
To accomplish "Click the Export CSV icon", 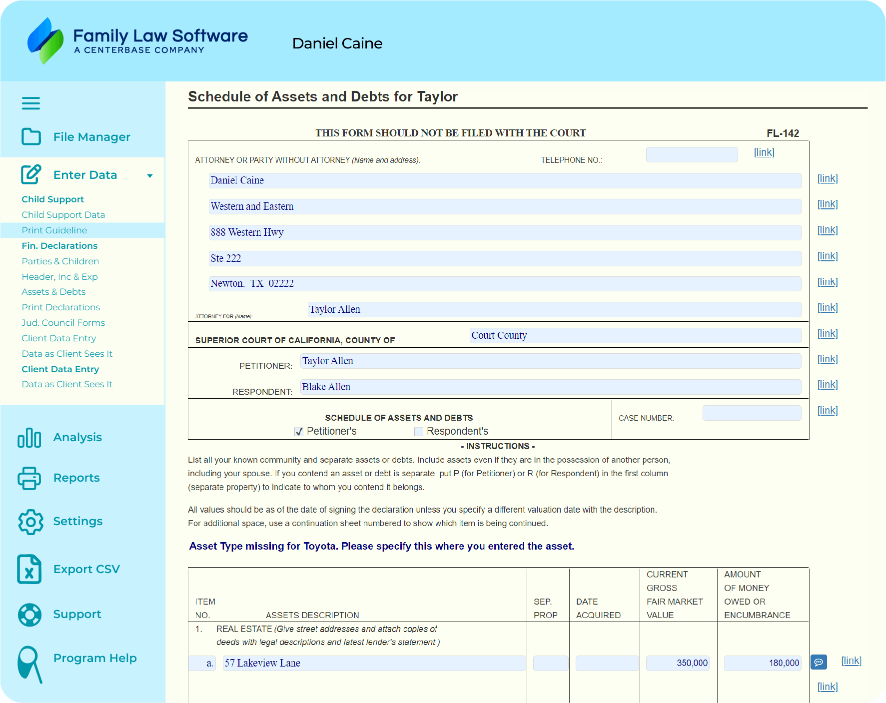I will coord(28,569).
